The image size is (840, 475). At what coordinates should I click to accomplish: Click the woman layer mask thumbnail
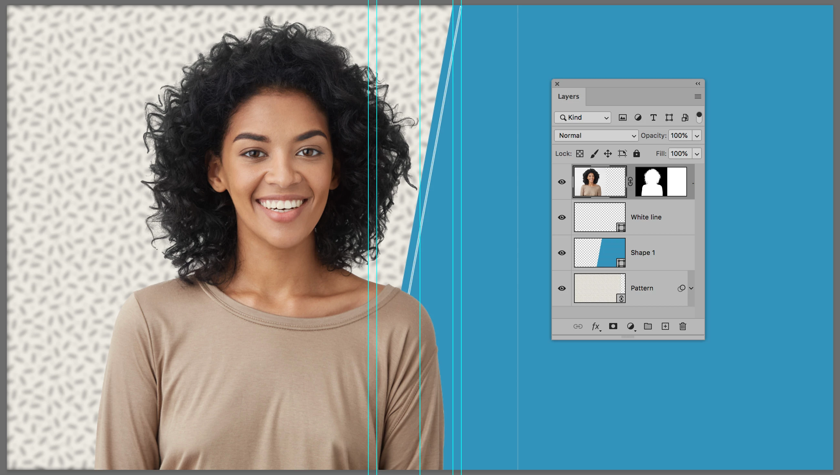point(661,182)
